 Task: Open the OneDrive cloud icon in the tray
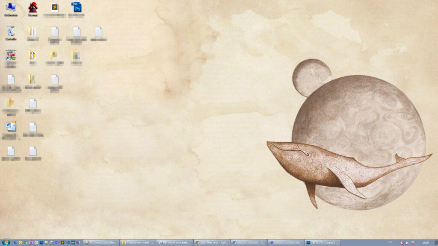(413, 242)
